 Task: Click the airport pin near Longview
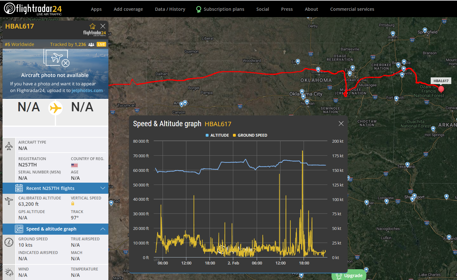[x=386, y=201]
